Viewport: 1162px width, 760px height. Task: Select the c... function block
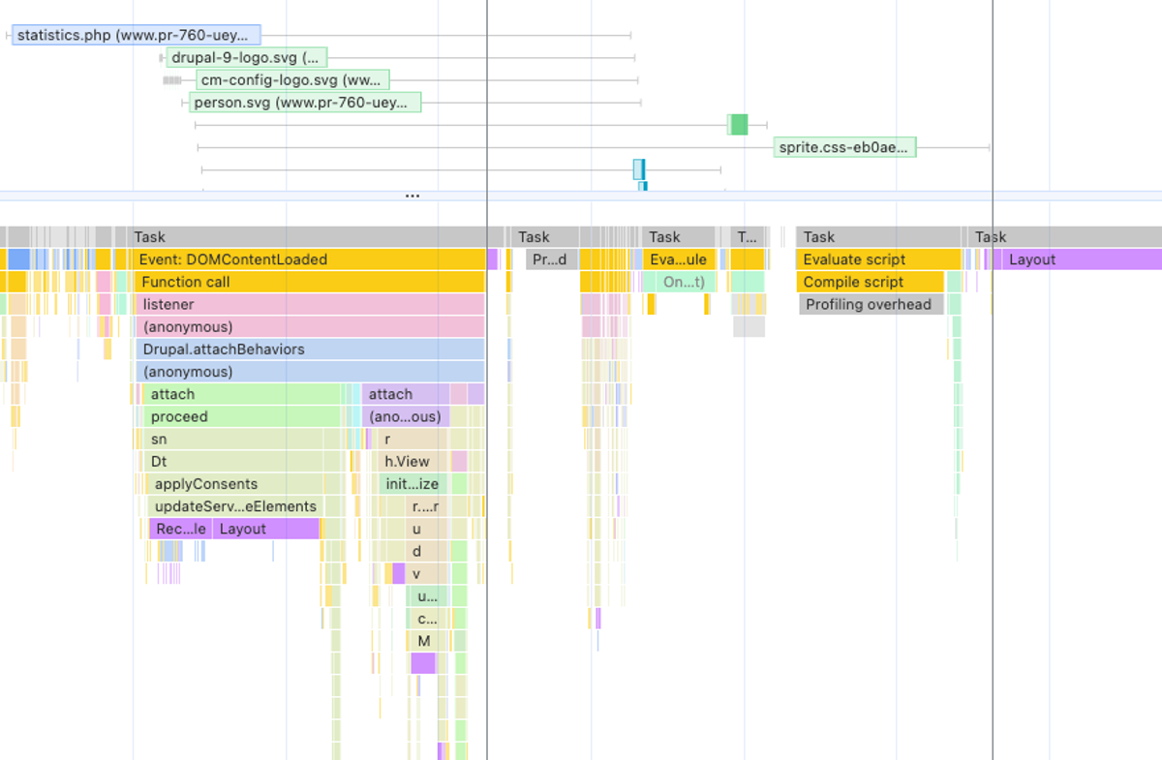point(427,619)
